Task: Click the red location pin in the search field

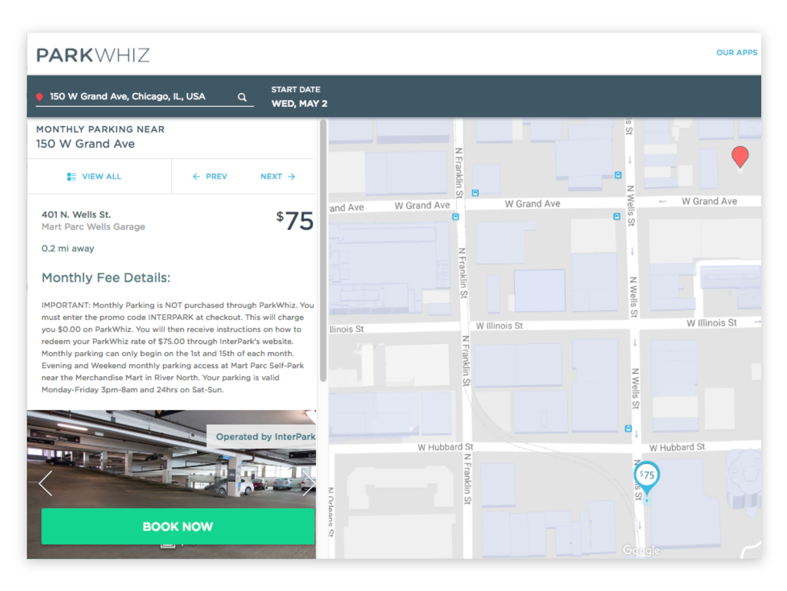Action: 39,97
